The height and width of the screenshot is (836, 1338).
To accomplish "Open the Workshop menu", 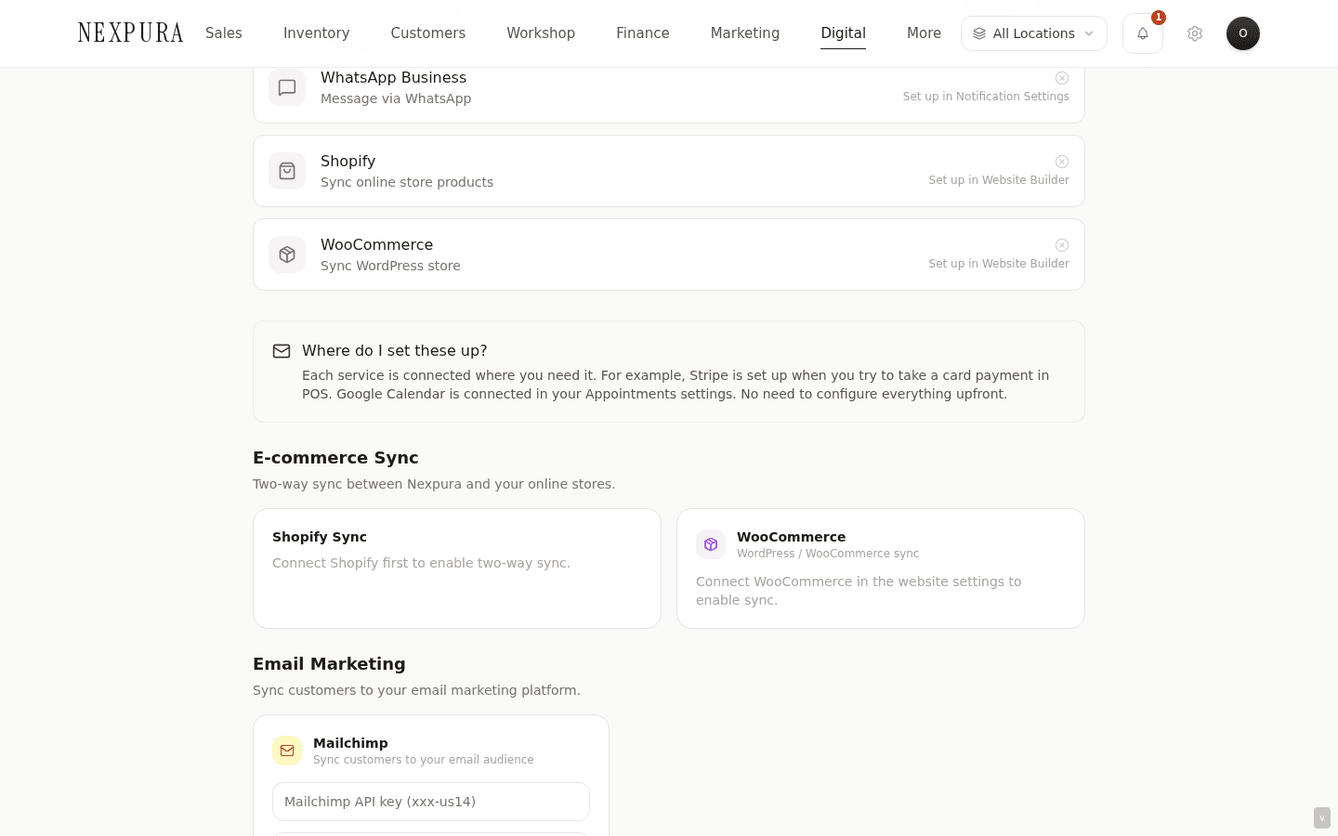I will click(x=541, y=33).
